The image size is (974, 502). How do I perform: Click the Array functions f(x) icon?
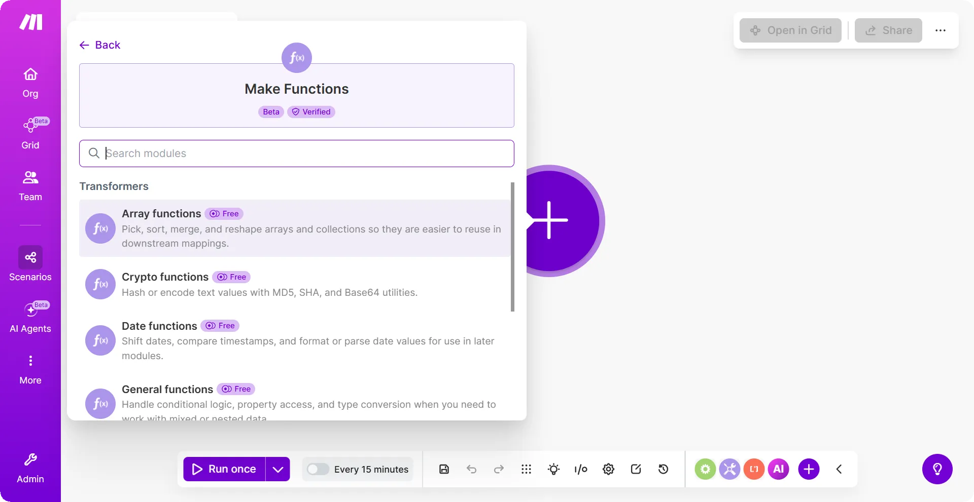[100, 228]
